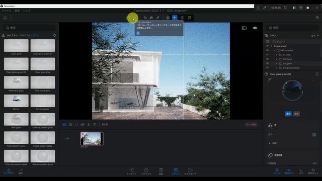This screenshot has height=181, width=322.
Task: Open the XYZ transform panel tab
Action: [x=301, y=171]
